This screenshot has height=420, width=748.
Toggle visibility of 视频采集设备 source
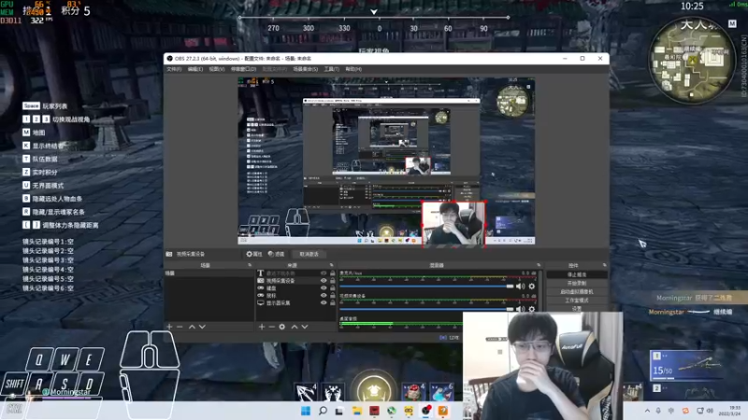(324, 281)
